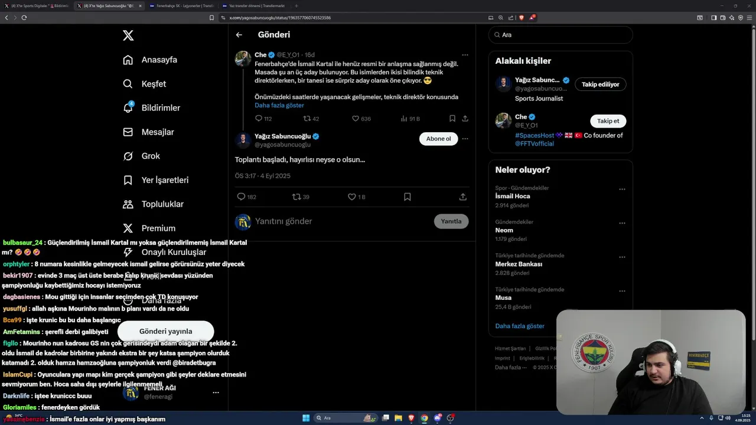The width and height of the screenshot is (756, 425).
Task: Share Yağız Sabuncuoğlu's post
Action: pos(463,197)
